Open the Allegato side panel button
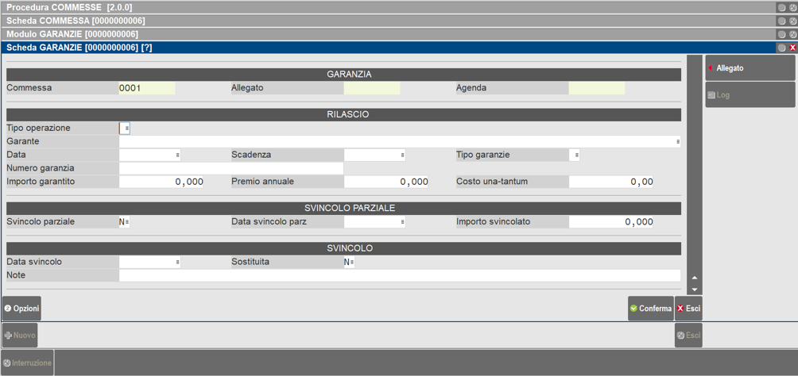 (x=750, y=68)
